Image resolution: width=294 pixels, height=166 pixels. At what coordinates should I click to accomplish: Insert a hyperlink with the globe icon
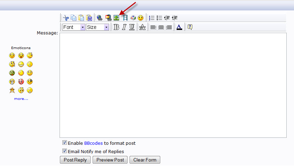100,18
